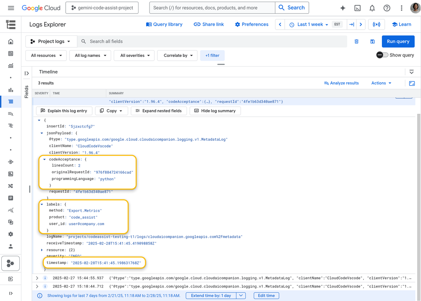
Task: Click the user_id value user@company.com
Action: click(x=86, y=224)
